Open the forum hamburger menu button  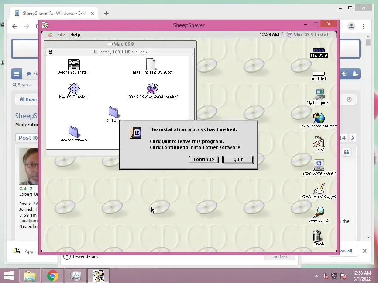(17, 74)
